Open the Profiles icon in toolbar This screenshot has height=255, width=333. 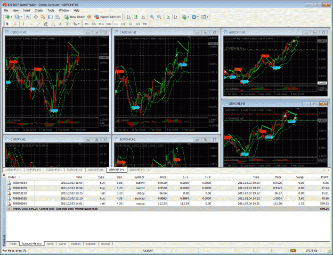coord(17,17)
